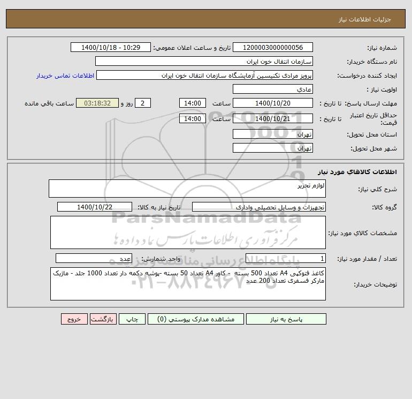Click the public announcement date field 1400/10/18
Screen dimensions: 412x399
pos(111,47)
